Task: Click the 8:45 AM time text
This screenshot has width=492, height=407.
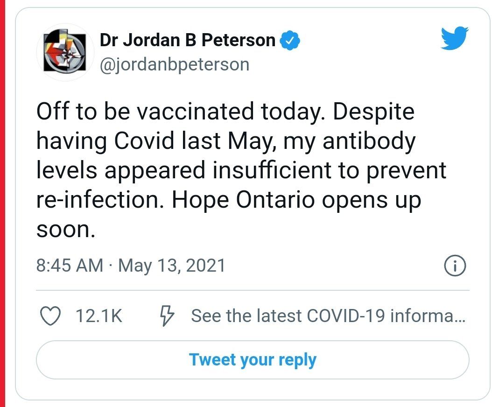Action: (69, 266)
